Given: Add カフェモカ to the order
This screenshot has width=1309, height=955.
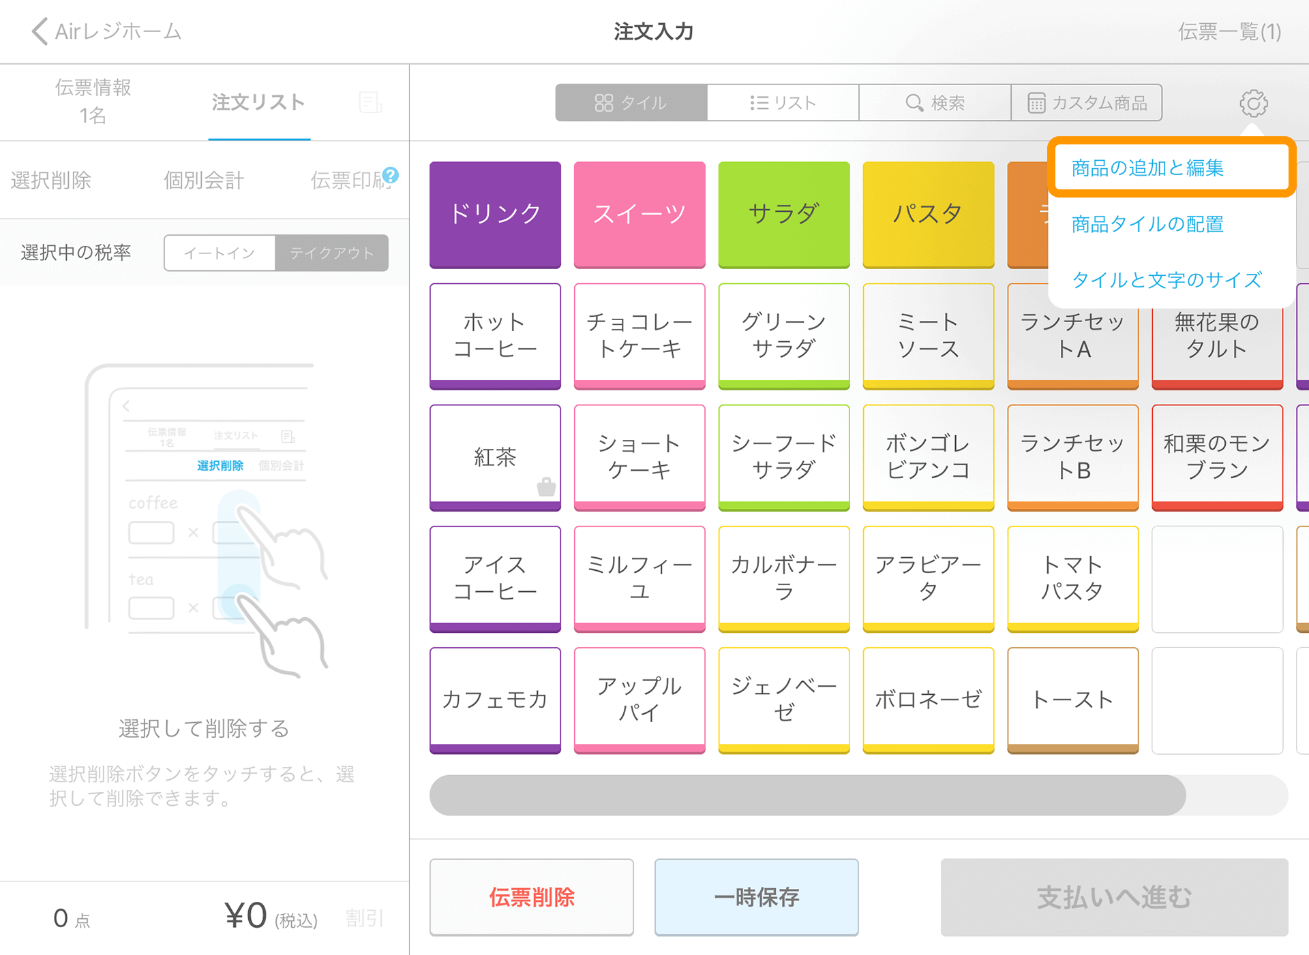Looking at the screenshot, I should pyautogui.click(x=496, y=700).
